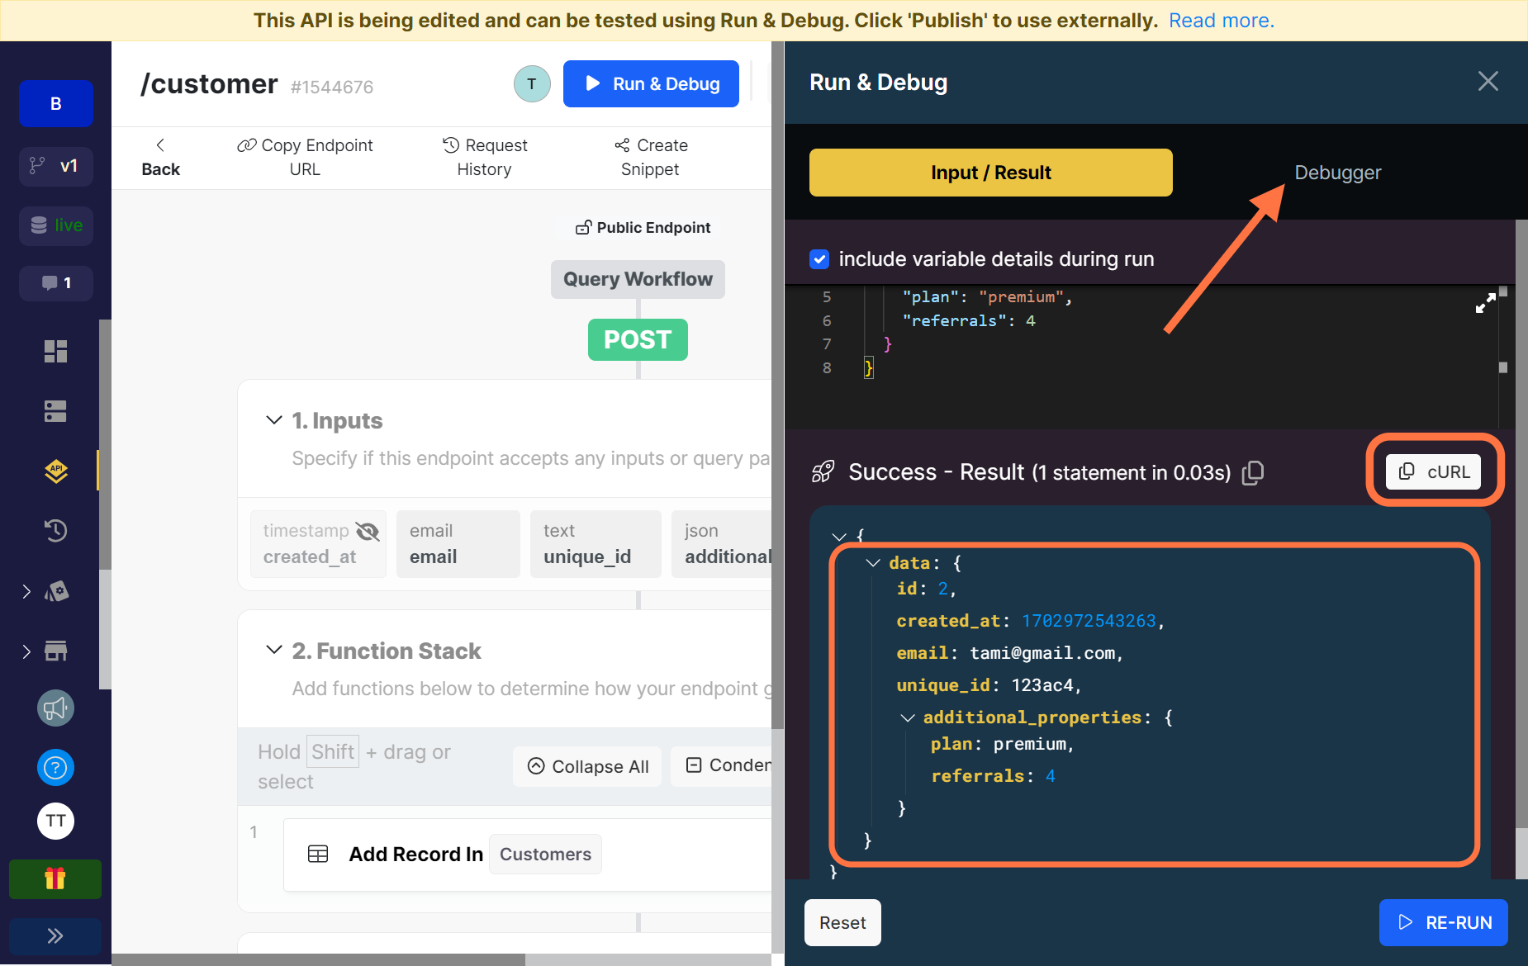The image size is (1528, 966).
Task: Click the workflow horizontal scrollbar
Action: click(x=318, y=959)
